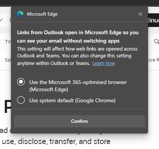Click the dark window title bar strip
159x149 pixels.
tap(79, 3)
